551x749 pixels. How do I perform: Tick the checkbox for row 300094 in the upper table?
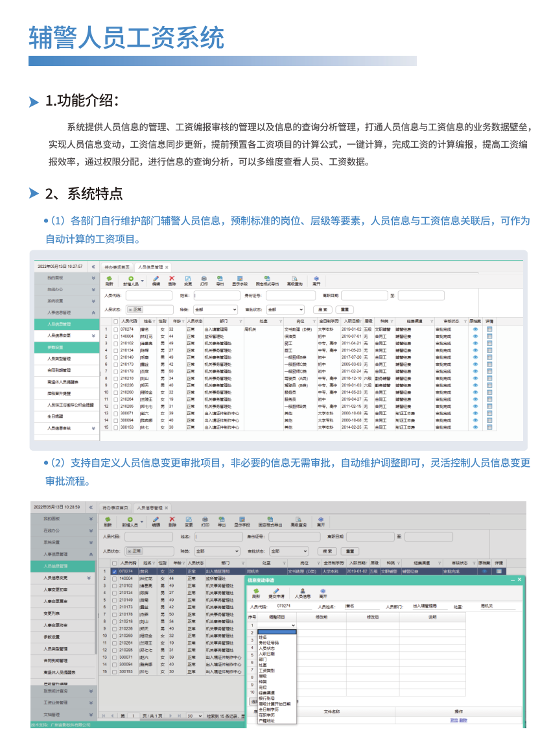pyautogui.click(x=116, y=420)
